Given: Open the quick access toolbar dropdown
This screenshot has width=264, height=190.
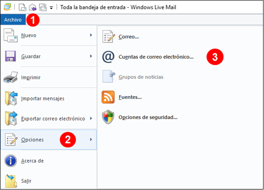Looking at the screenshot, I should click(51, 7).
